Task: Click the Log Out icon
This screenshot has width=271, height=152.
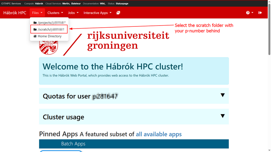Action: (x=260, y=13)
